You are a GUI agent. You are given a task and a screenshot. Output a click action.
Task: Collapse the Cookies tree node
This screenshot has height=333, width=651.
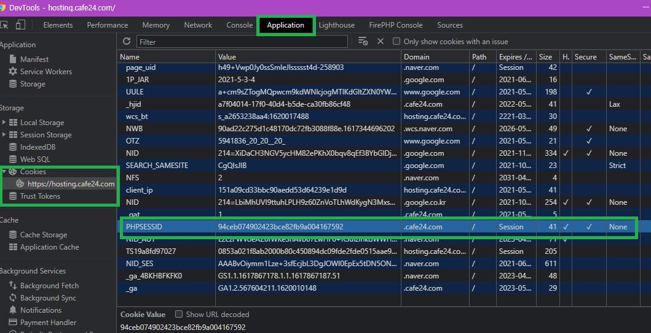pos(4,172)
